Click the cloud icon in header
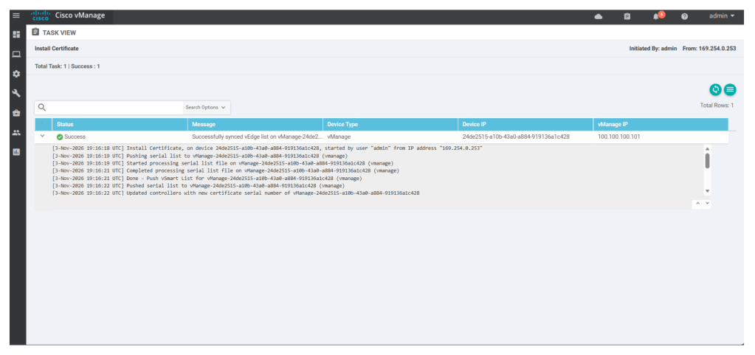Image resolution: width=755 pixels, height=355 pixels. click(x=598, y=16)
